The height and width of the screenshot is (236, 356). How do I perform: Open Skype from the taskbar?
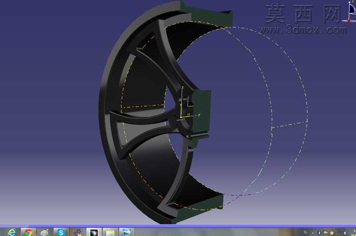click(61, 232)
